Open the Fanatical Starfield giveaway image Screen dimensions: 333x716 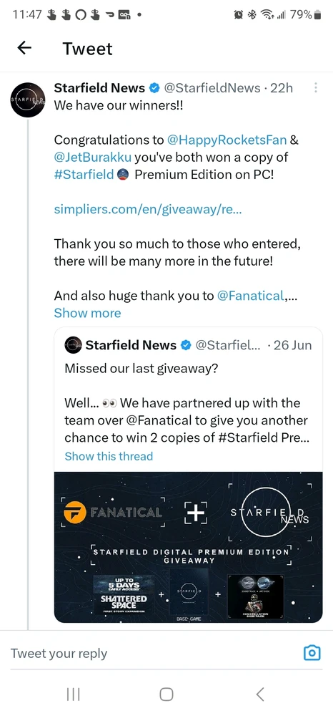pyautogui.click(x=188, y=547)
